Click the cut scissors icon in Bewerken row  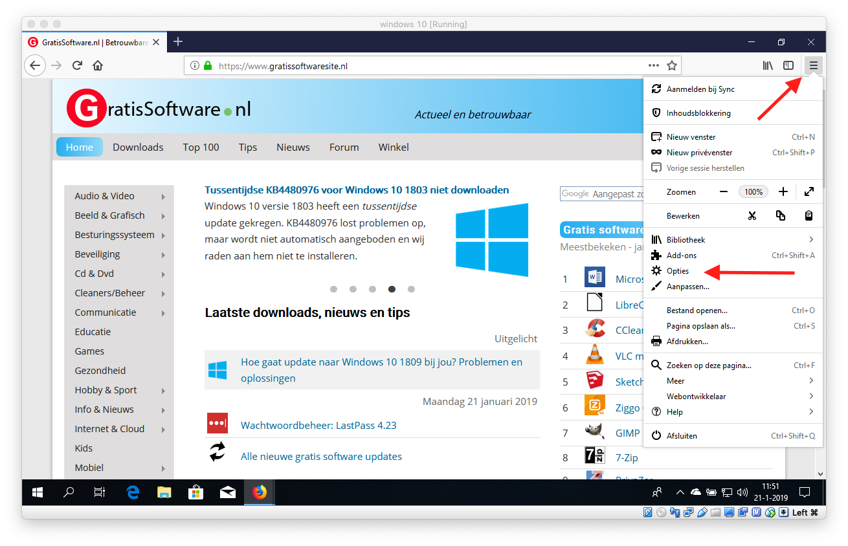[752, 215]
